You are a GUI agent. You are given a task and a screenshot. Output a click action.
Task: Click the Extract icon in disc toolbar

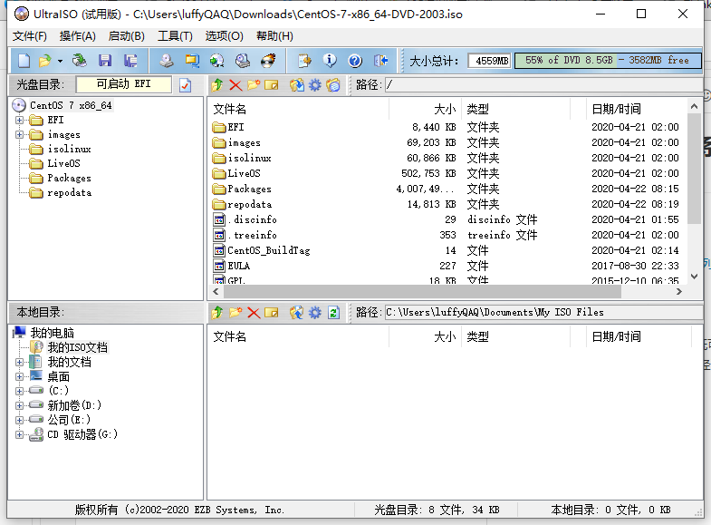click(297, 85)
